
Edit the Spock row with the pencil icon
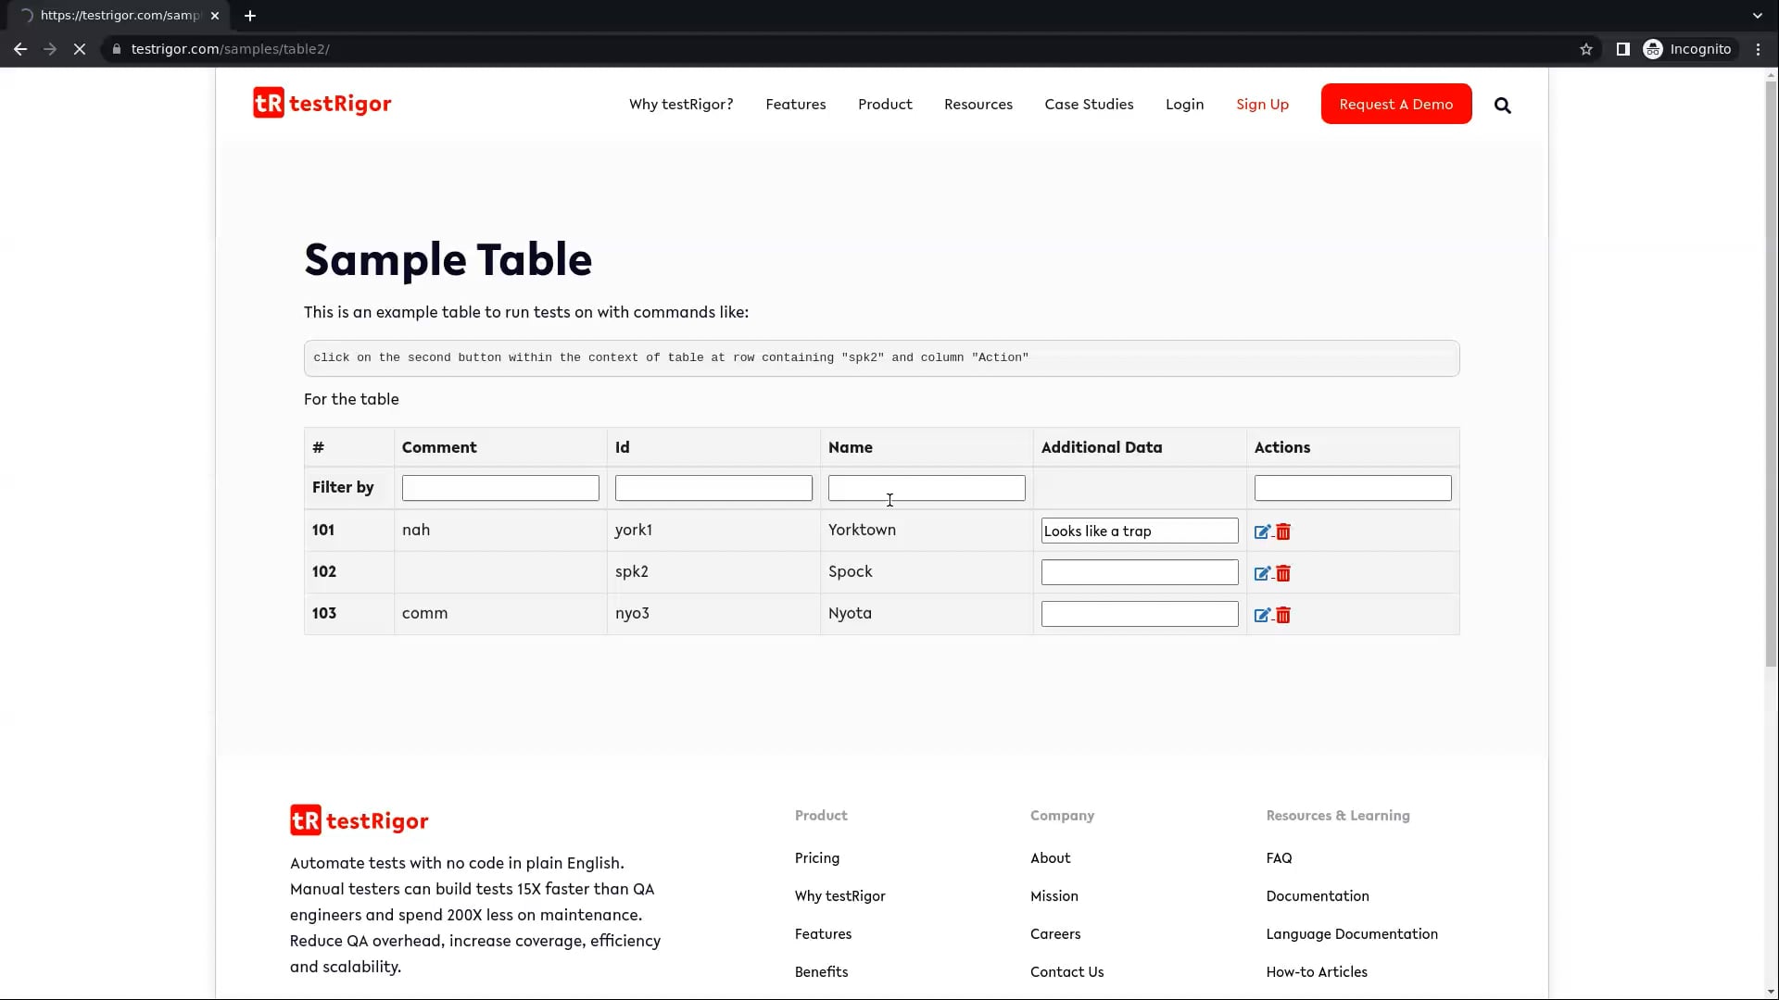(x=1262, y=573)
